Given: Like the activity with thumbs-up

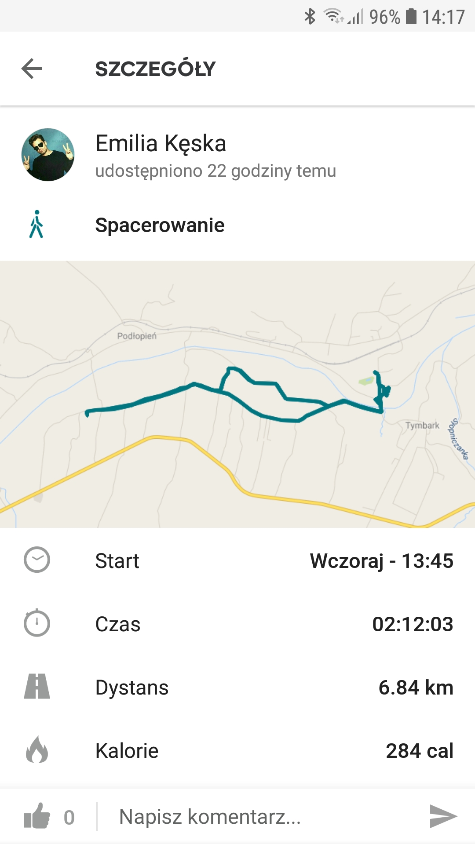Looking at the screenshot, I should coord(37,816).
